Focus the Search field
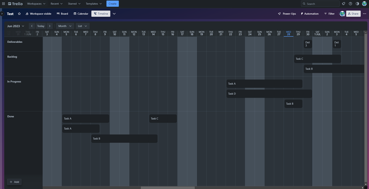Screen dimensions: 369x189 (320, 4)
